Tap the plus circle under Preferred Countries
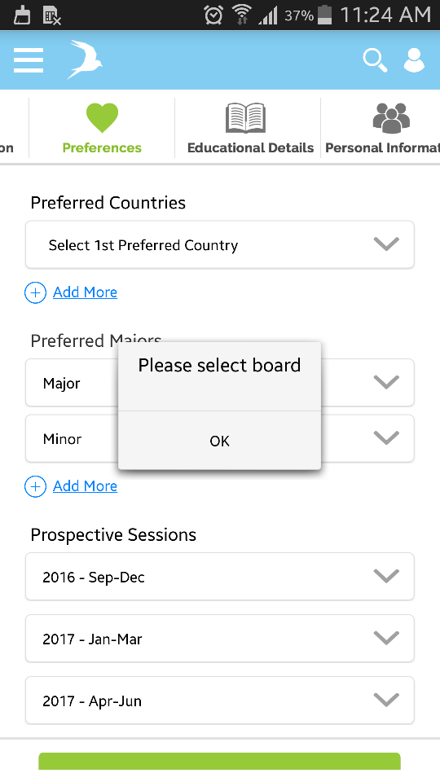Viewport: 440px width, 782px height. 35,292
